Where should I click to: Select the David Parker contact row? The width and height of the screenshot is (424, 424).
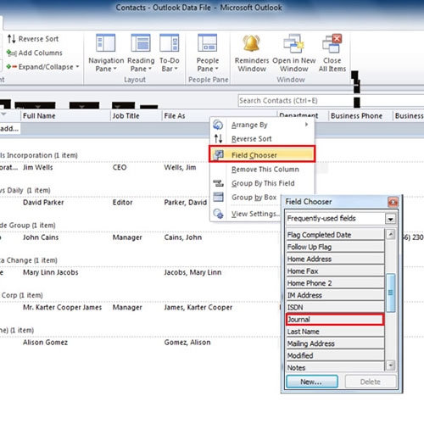104,203
